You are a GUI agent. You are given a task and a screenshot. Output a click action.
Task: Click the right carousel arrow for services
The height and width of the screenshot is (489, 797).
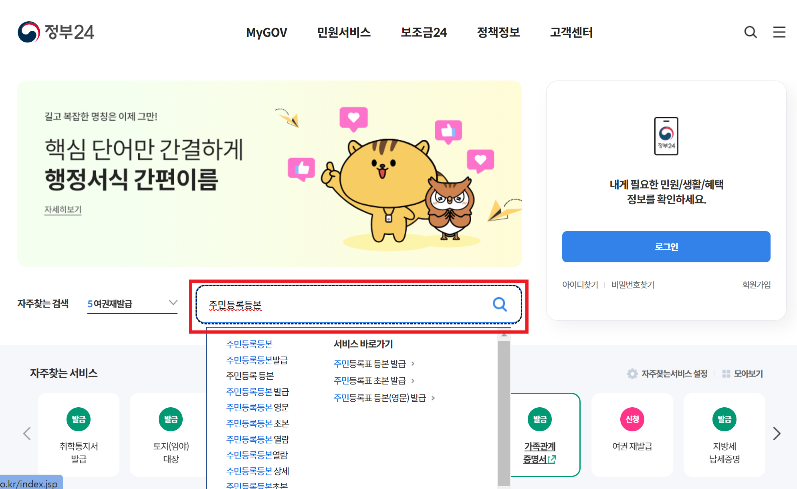pyautogui.click(x=777, y=433)
